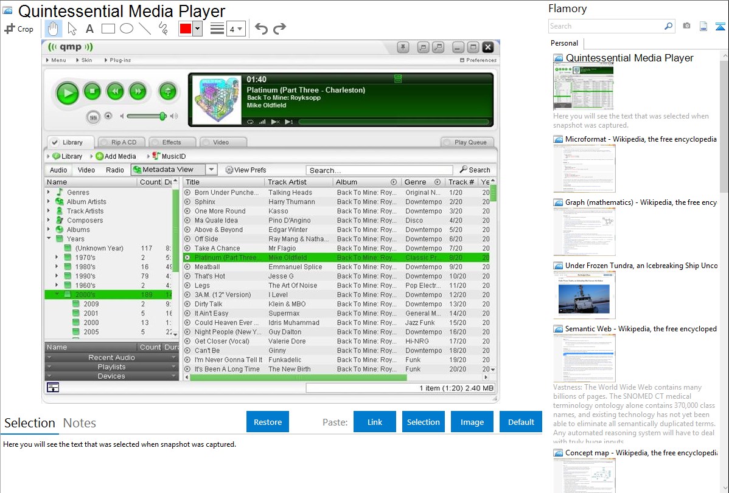The height and width of the screenshot is (493, 729).
Task: Click the eject/open media button
Action: point(167,92)
